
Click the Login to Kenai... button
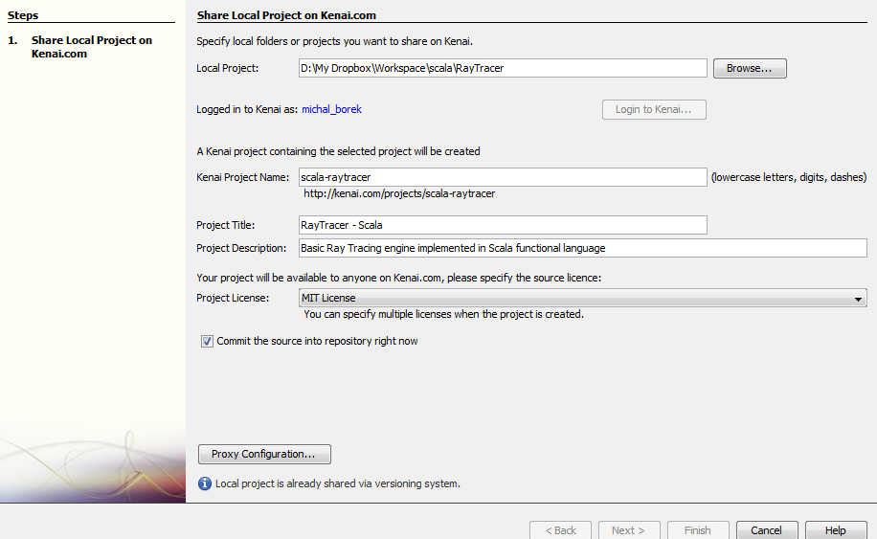[654, 109]
